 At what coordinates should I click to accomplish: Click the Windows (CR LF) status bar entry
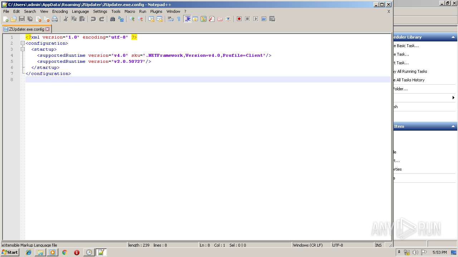coord(311,245)
